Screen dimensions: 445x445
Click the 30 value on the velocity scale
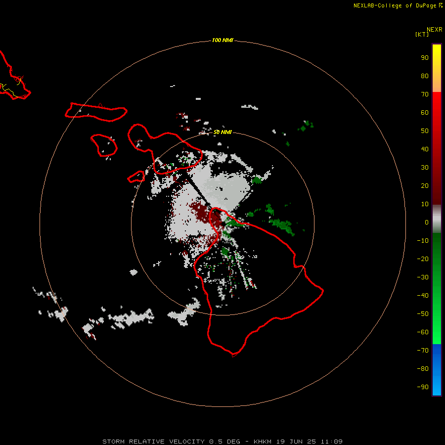(x=425, y=168)
